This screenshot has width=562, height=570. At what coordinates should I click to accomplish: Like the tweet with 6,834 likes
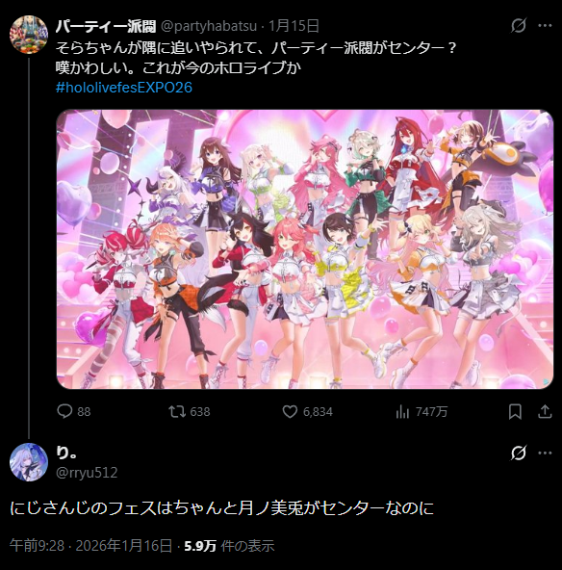pos(290,411)
